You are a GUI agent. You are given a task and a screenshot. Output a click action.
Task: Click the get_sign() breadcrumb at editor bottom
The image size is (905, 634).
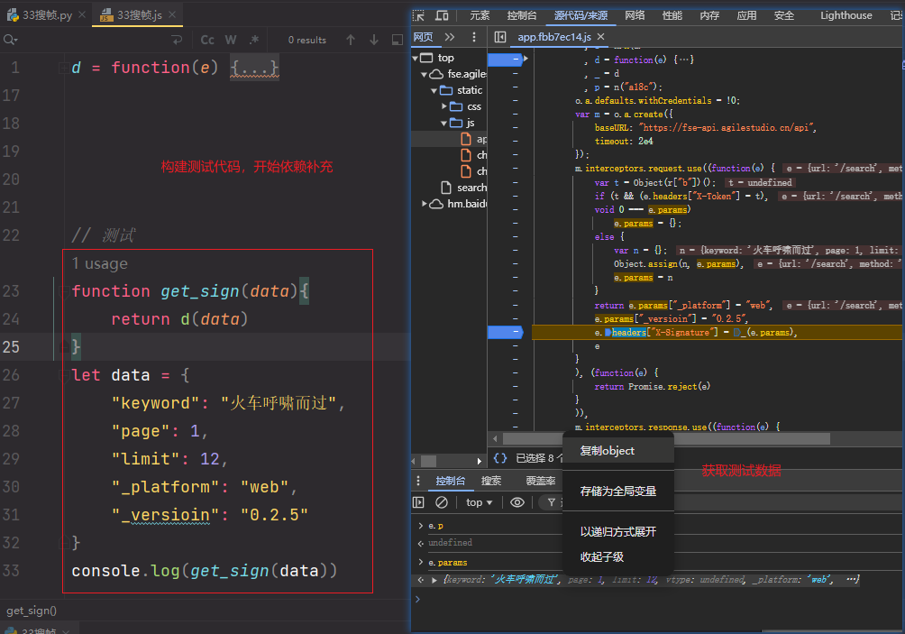[32, 611]
